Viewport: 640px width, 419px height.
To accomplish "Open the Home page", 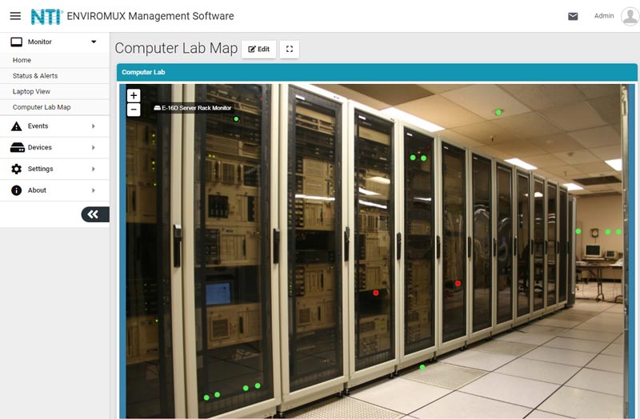I will click(x=54, y=60).
